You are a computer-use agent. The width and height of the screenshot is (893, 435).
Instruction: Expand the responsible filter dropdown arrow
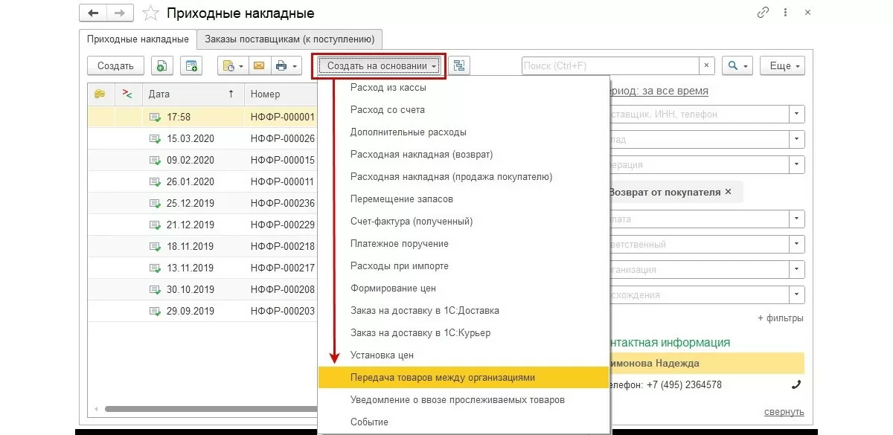(x=797, y=244)
